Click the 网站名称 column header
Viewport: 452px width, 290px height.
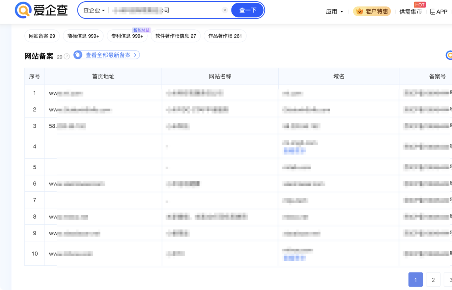[x=220, y=76]
